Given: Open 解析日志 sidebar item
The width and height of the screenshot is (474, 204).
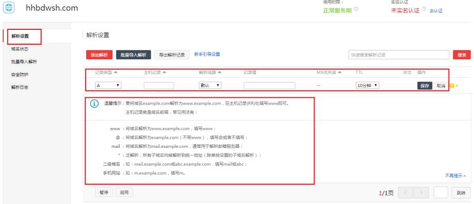Looking at the screenshot, I should 20,87.
